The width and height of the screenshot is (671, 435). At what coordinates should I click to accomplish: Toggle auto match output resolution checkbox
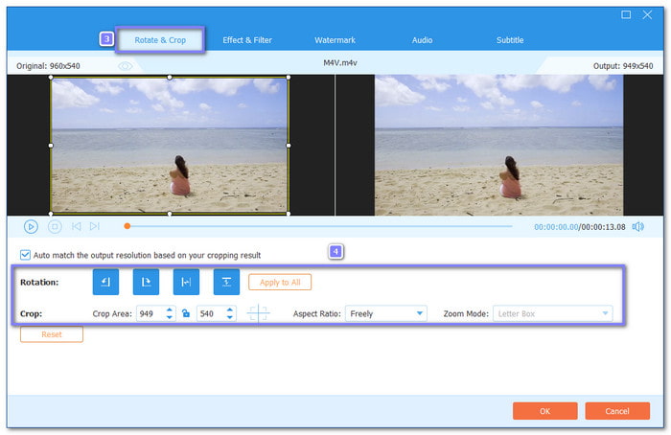point(25,255)
